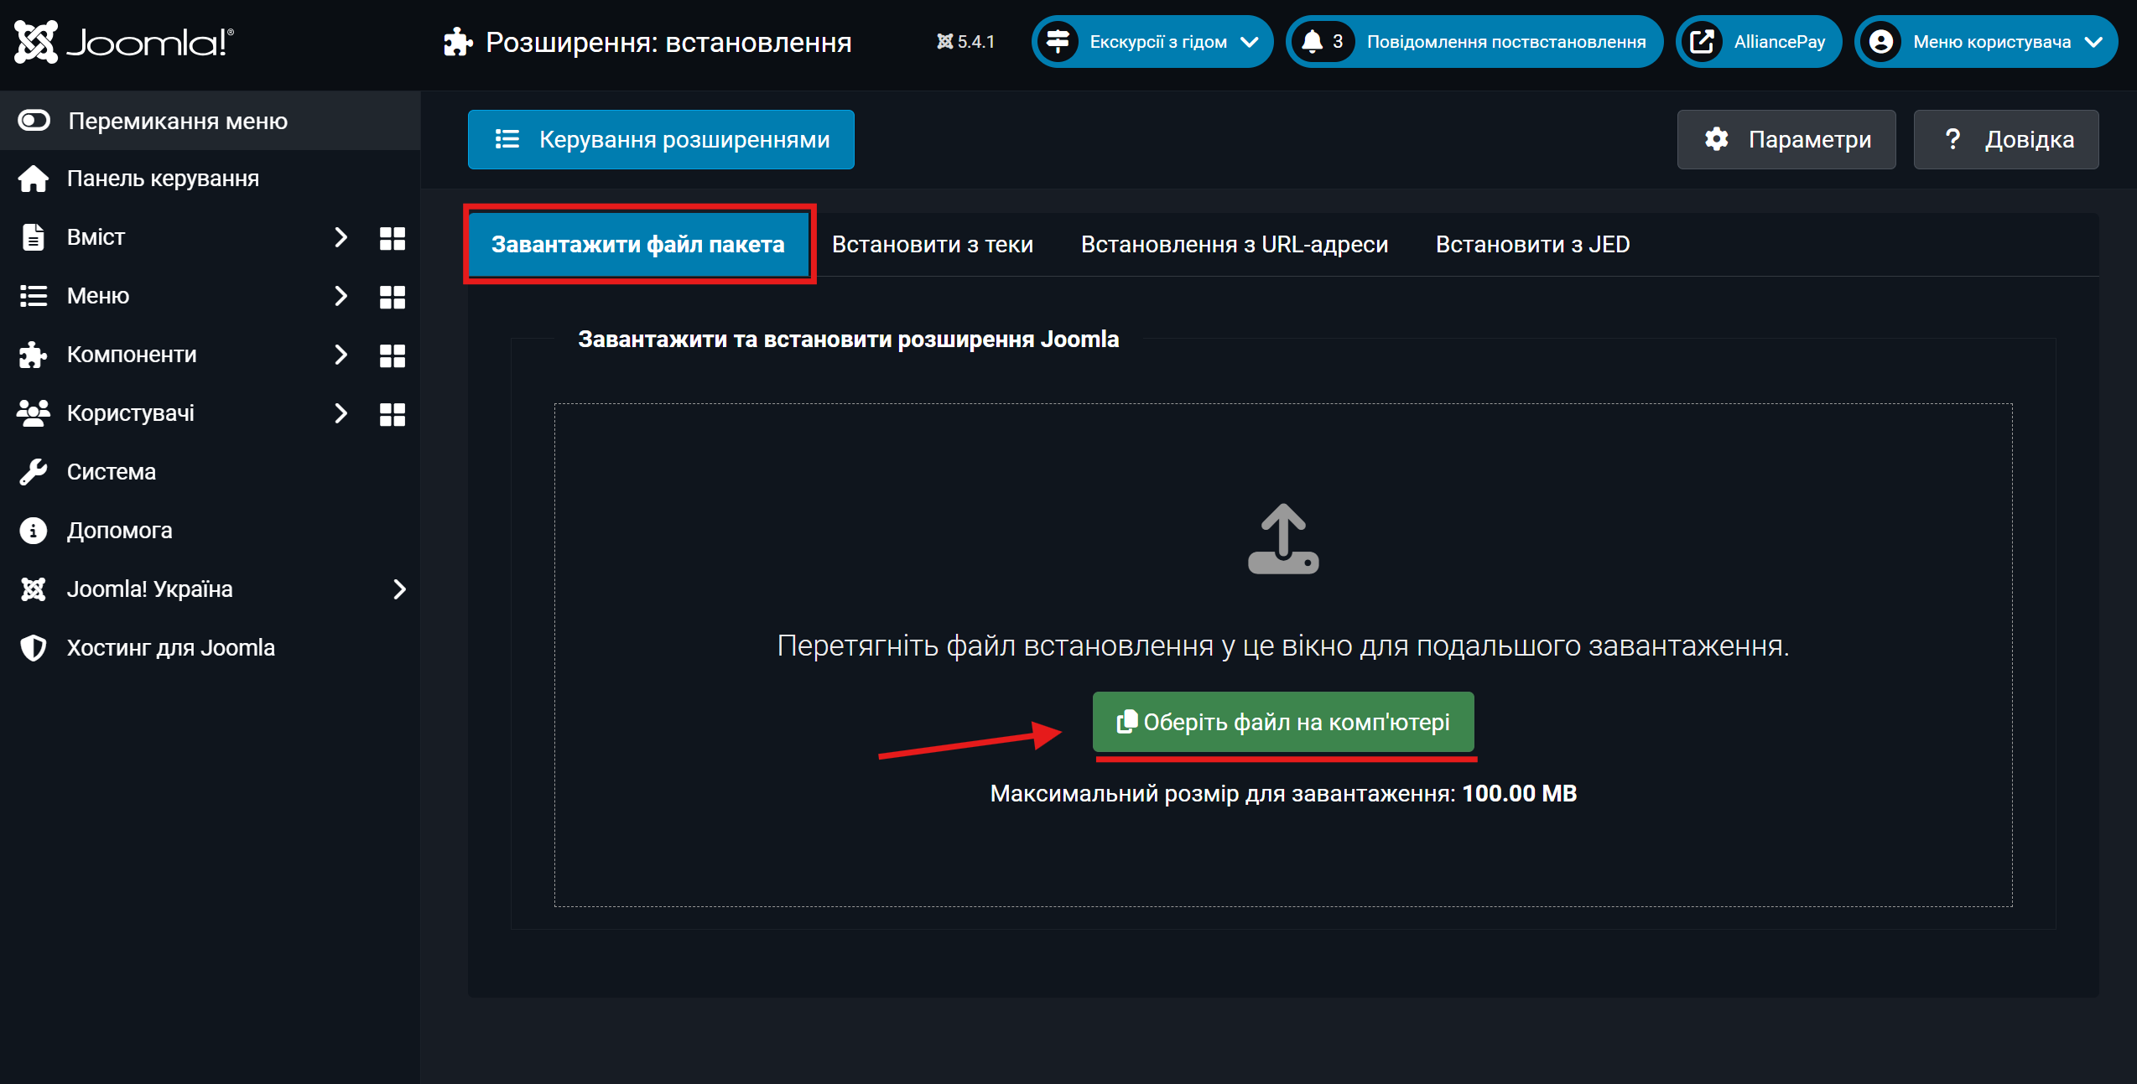2137x1084 pixels.
Task: Click the AlliancePay external link icon
Action: click(1702, 42)
